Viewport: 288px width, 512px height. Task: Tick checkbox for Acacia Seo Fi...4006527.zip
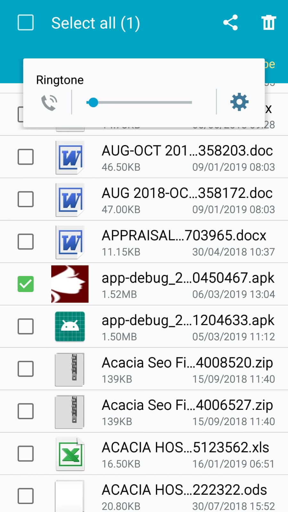[x=26, y=411]
